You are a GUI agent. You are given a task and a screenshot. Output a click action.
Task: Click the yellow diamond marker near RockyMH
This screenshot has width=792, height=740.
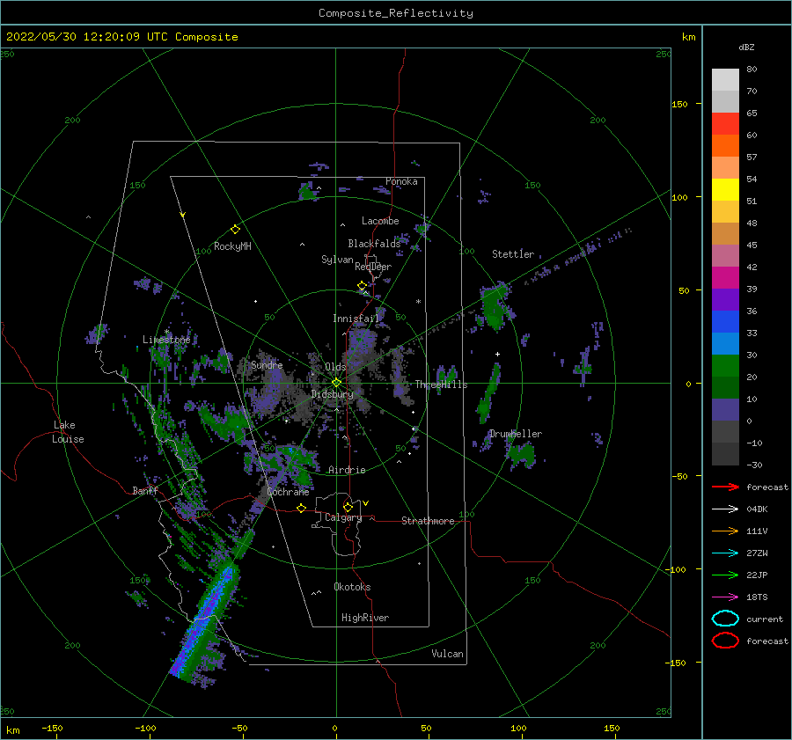click(x=235, y=230)
